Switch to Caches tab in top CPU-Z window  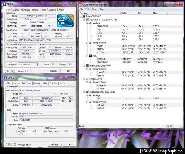[16, 10]
